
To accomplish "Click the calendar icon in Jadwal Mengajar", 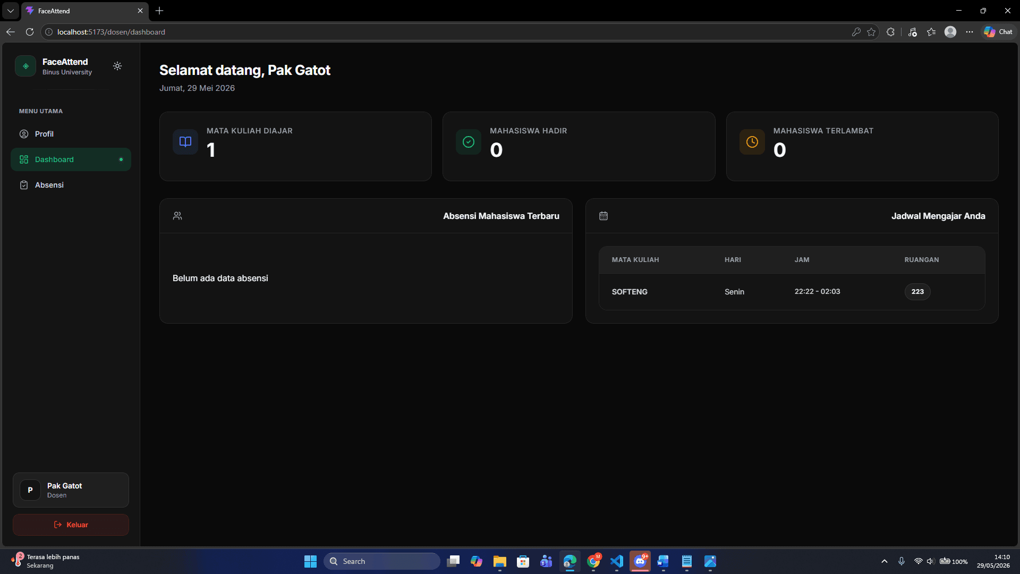I will pyautogui.click(x=603, y=216).
